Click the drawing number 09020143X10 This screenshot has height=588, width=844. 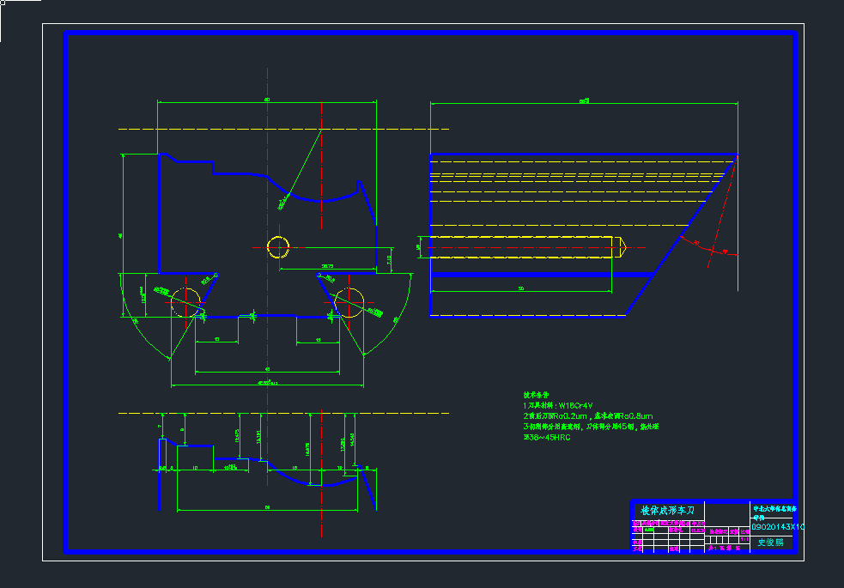(778, 527)
